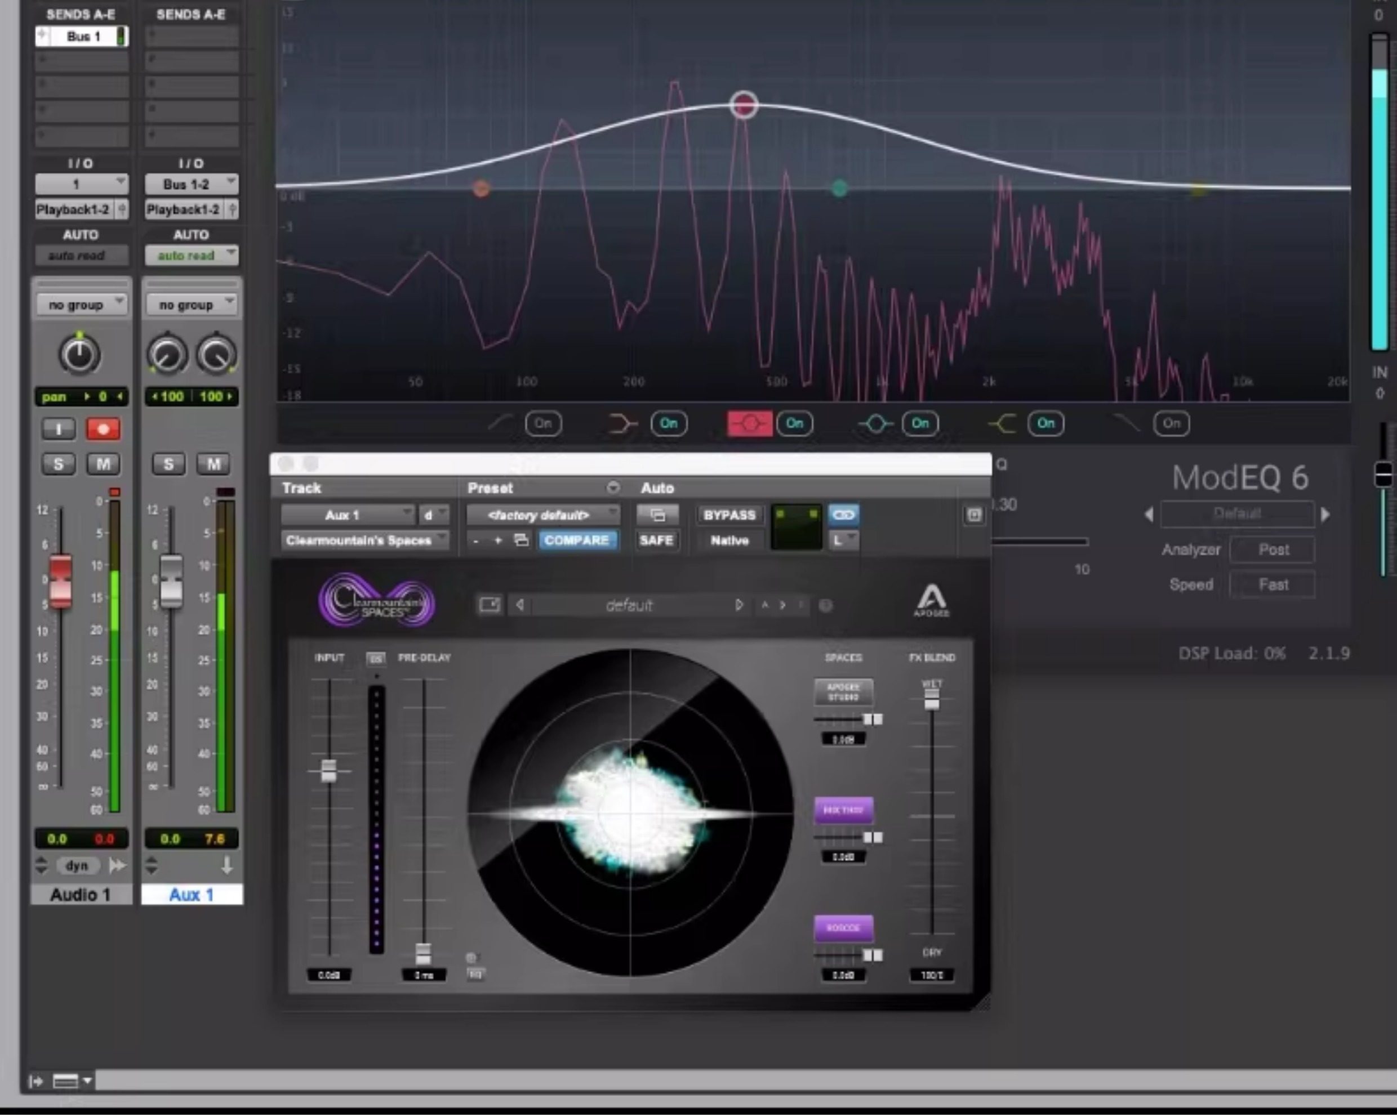Click the Bus 1 send slot on Audio 1
Screen dimensions: 1397x1117
82,36
